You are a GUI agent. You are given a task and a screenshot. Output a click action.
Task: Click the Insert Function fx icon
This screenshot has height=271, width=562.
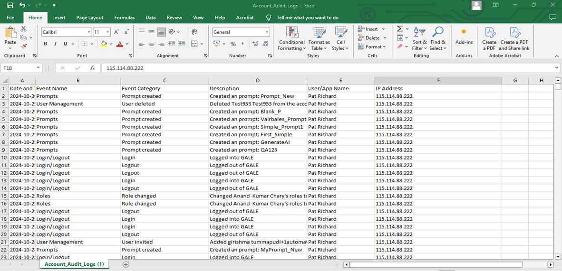tap(92, 68)
